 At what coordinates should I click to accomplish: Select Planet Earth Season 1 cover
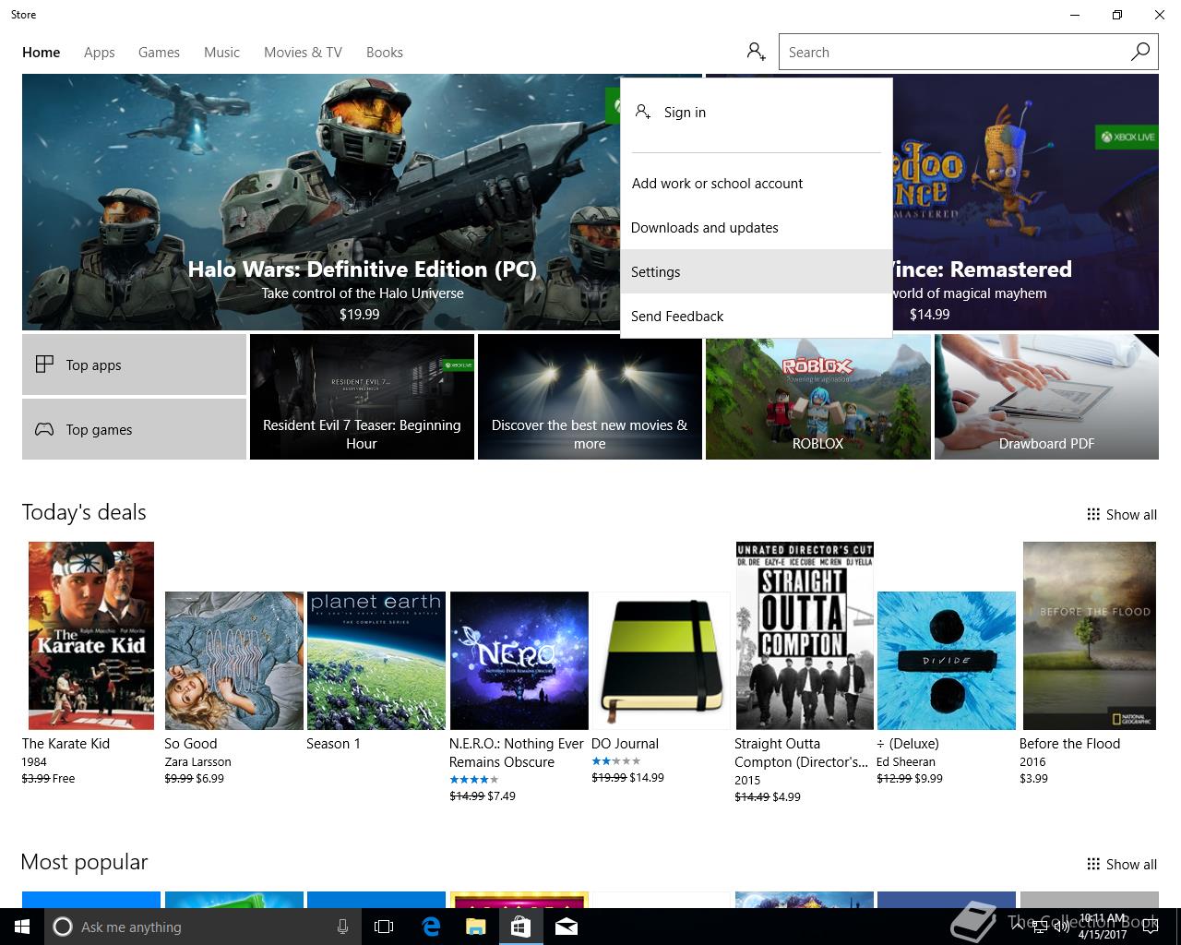pos(376,661)
